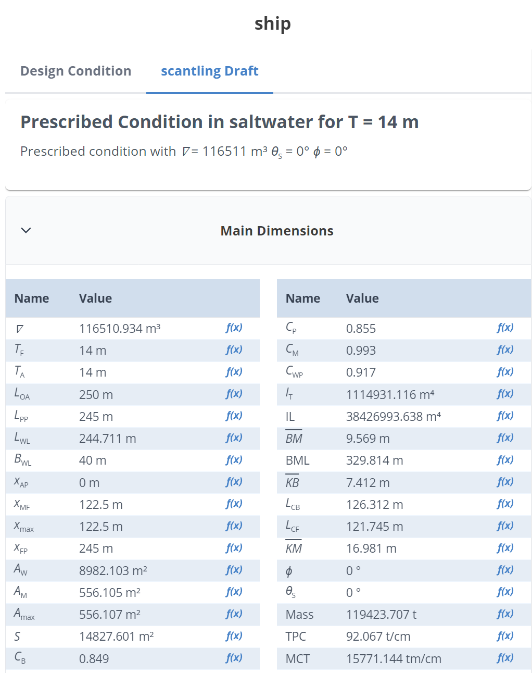
Task: Switch to the Design Condition tab
Action: [75, 71]
